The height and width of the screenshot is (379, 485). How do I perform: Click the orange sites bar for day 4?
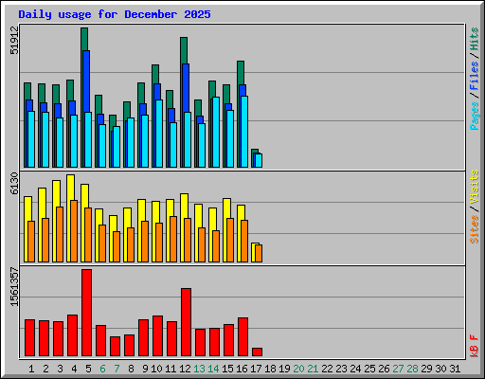[x=74, y=231]
